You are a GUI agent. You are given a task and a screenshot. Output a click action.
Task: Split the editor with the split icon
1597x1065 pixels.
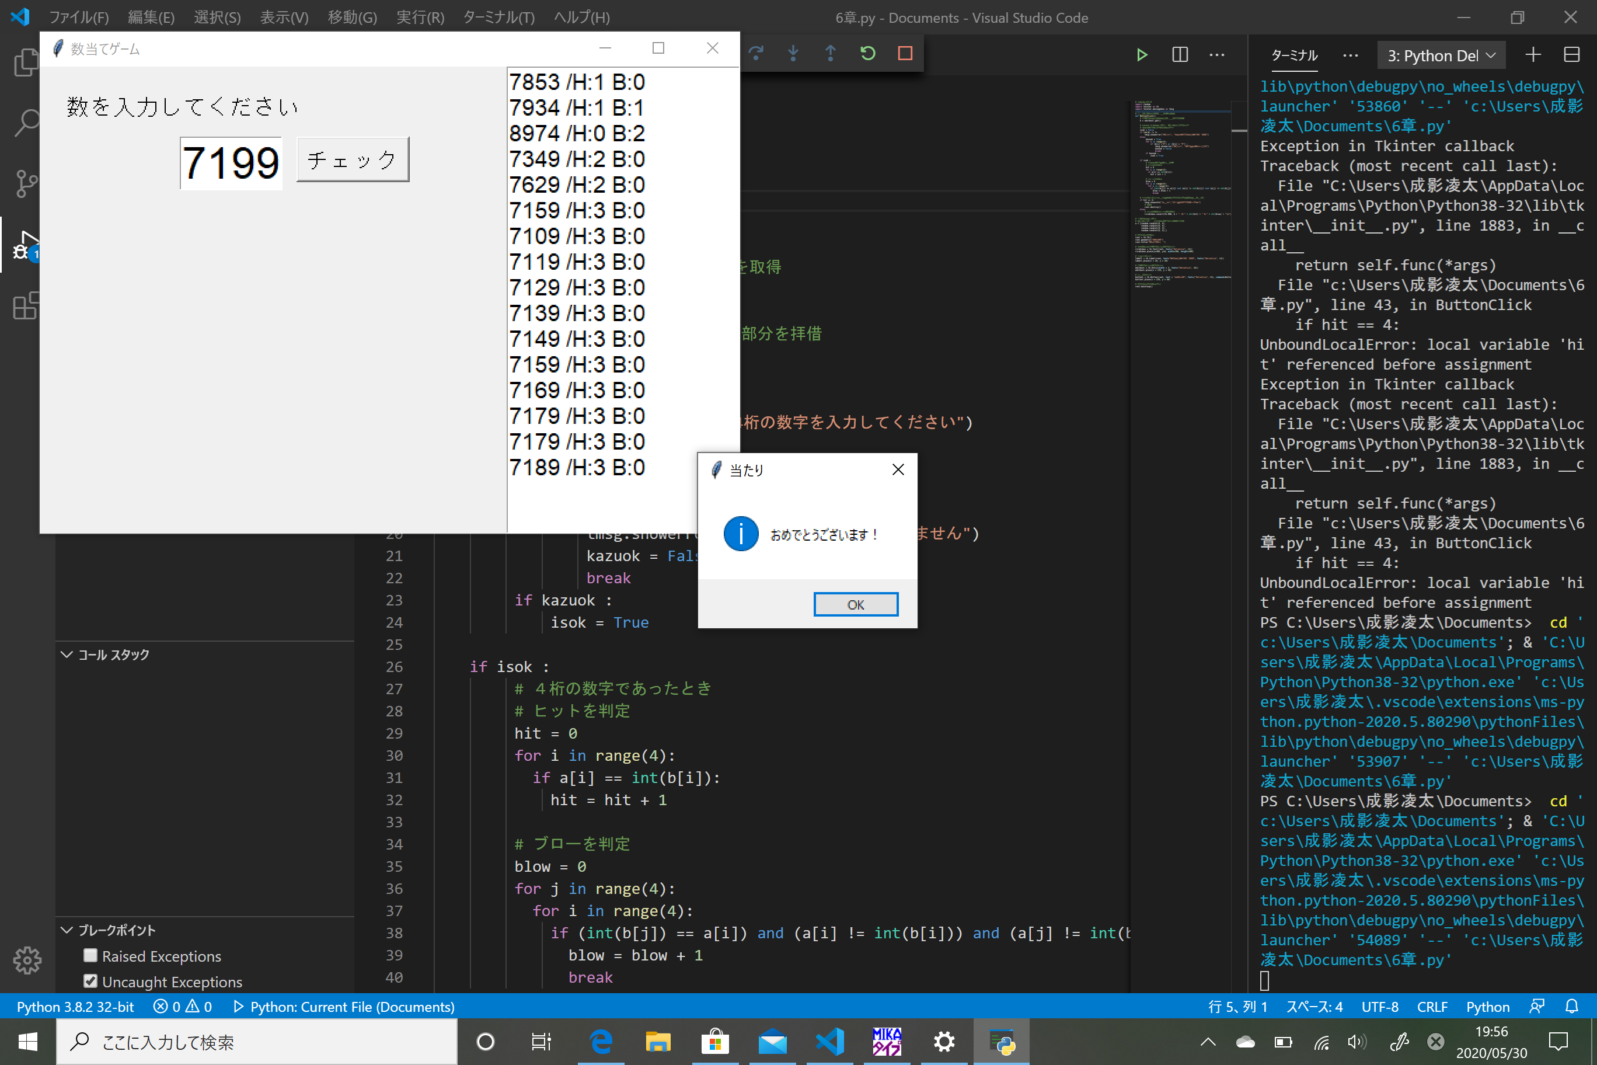click(x=1180, y=55)
